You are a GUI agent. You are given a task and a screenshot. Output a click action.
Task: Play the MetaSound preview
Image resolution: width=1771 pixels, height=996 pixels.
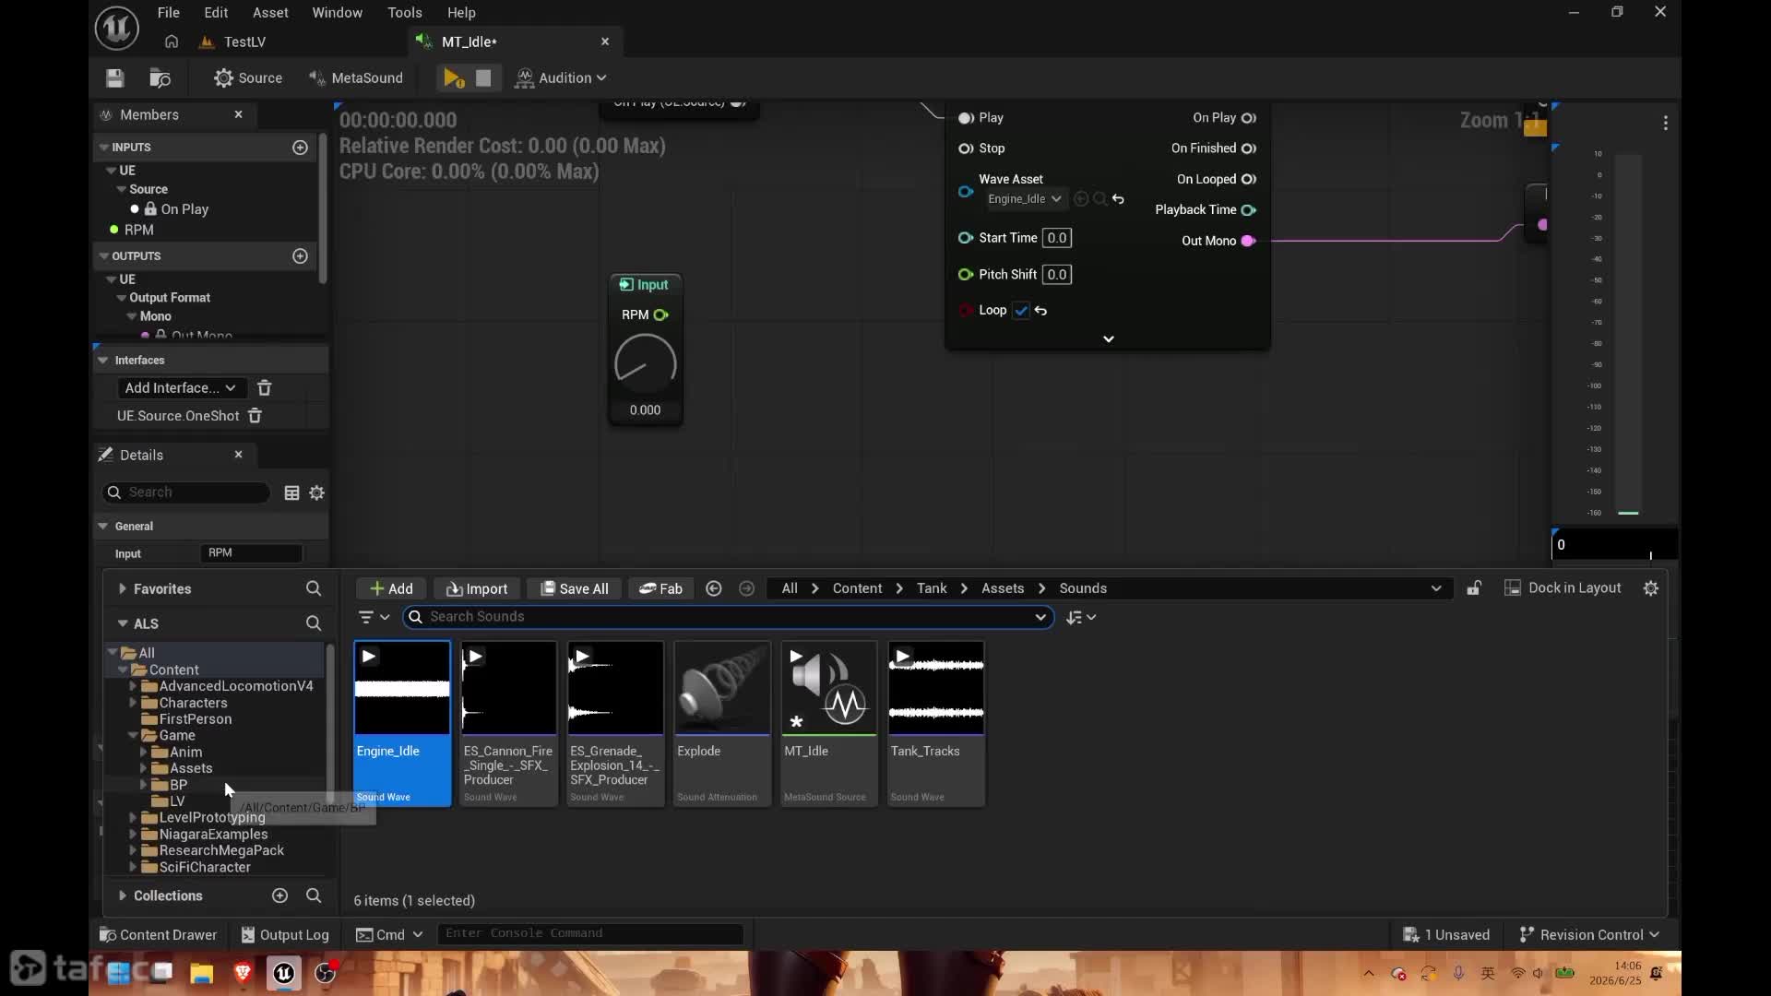(x=454, y=78)
